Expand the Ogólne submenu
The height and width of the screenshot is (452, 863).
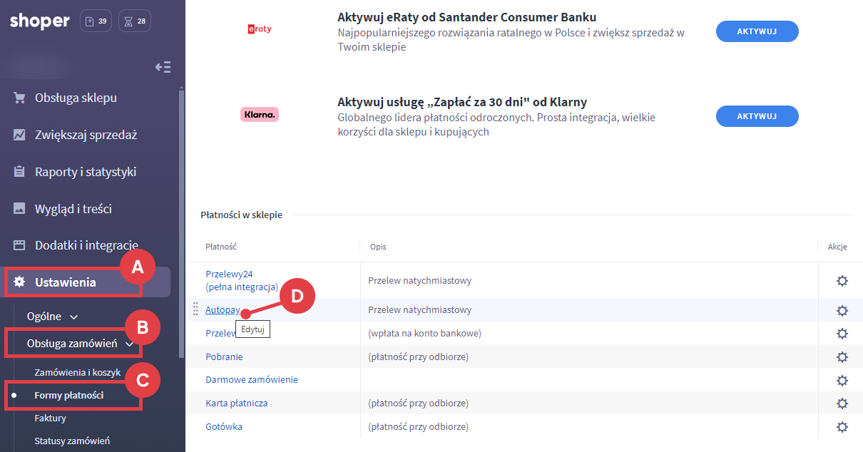(x=52, y=316)
